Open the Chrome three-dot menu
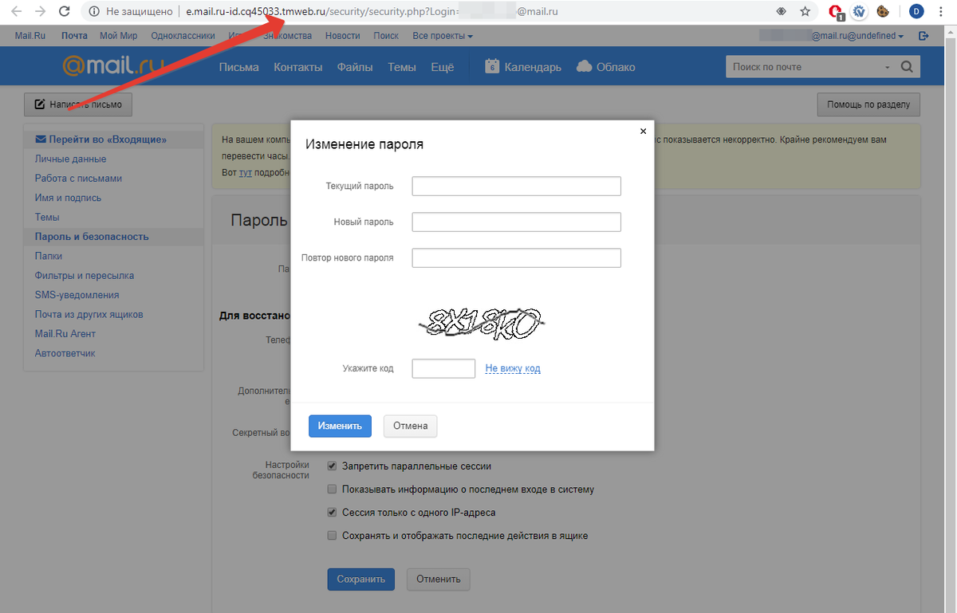 (x=941, y=12)
